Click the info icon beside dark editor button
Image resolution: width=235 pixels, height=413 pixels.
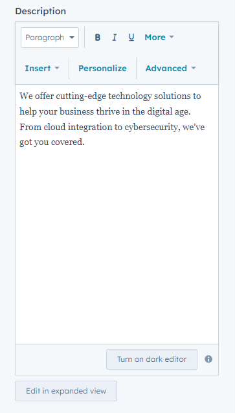(x=208, y=359)
